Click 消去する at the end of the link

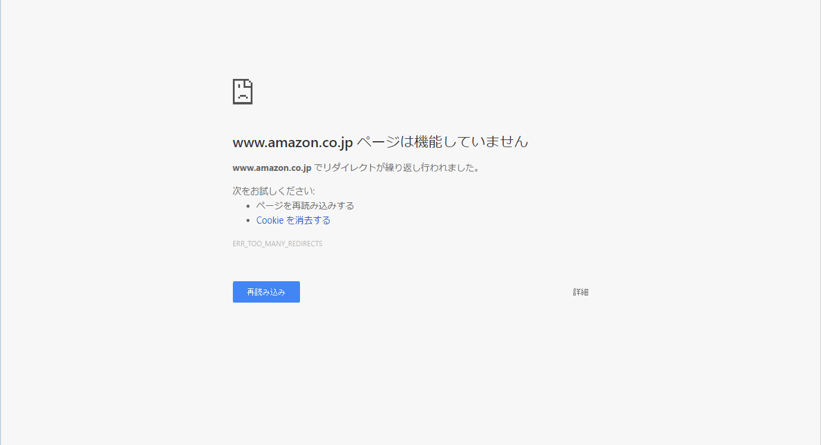(x=313, y=220)
